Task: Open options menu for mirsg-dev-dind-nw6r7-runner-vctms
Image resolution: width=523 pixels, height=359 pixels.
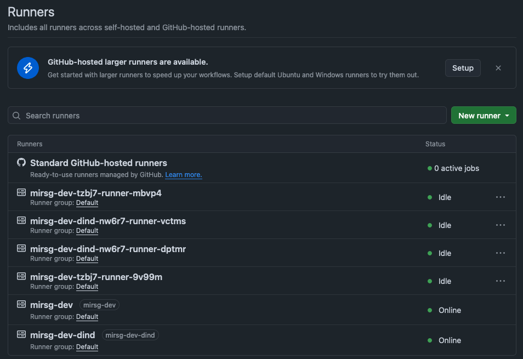Action: (x=500, y=225)
